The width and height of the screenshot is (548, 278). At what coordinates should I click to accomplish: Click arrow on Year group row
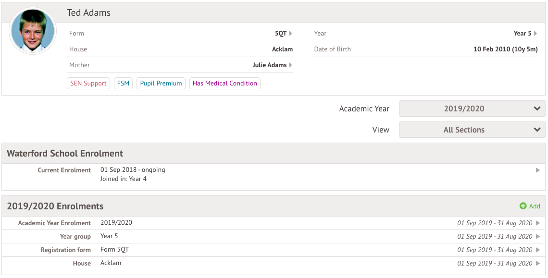[x=538, y=236]
